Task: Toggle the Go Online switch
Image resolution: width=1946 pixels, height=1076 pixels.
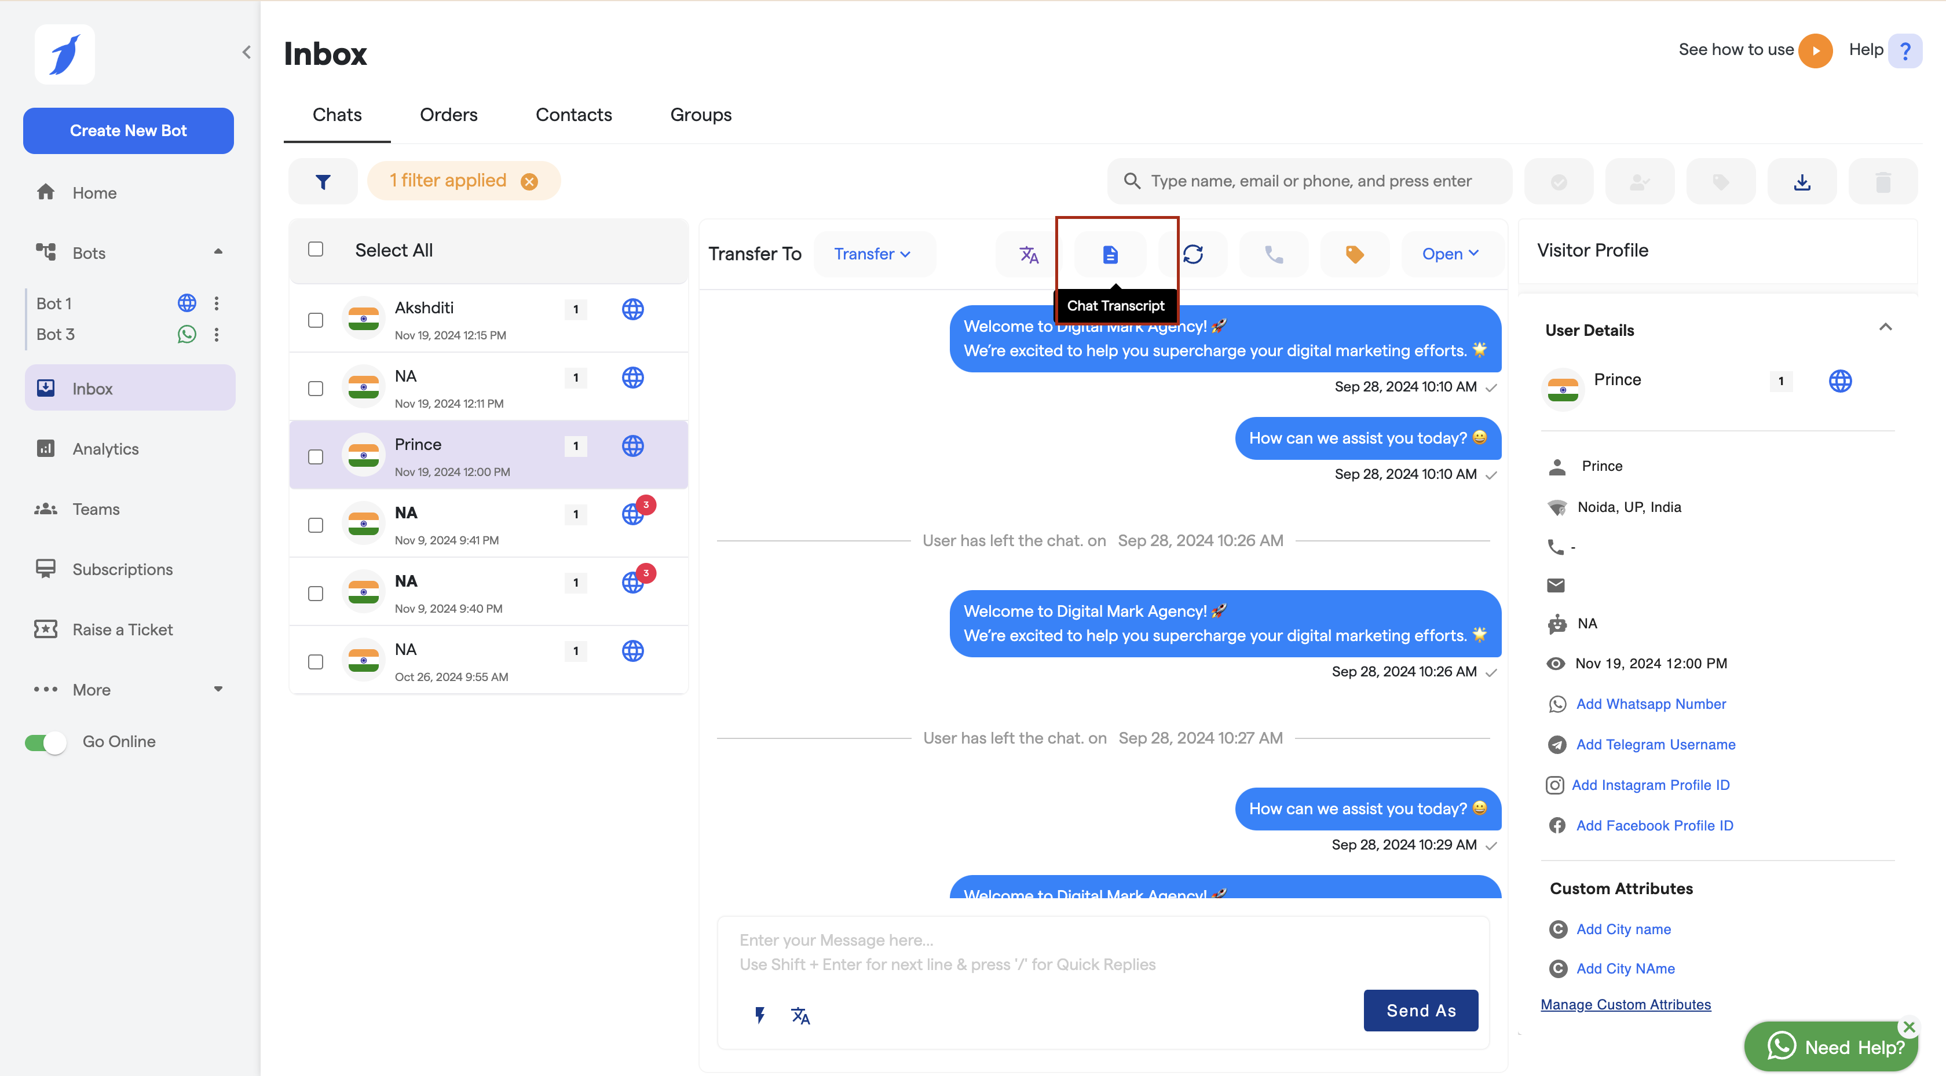Action: point(45,742)
